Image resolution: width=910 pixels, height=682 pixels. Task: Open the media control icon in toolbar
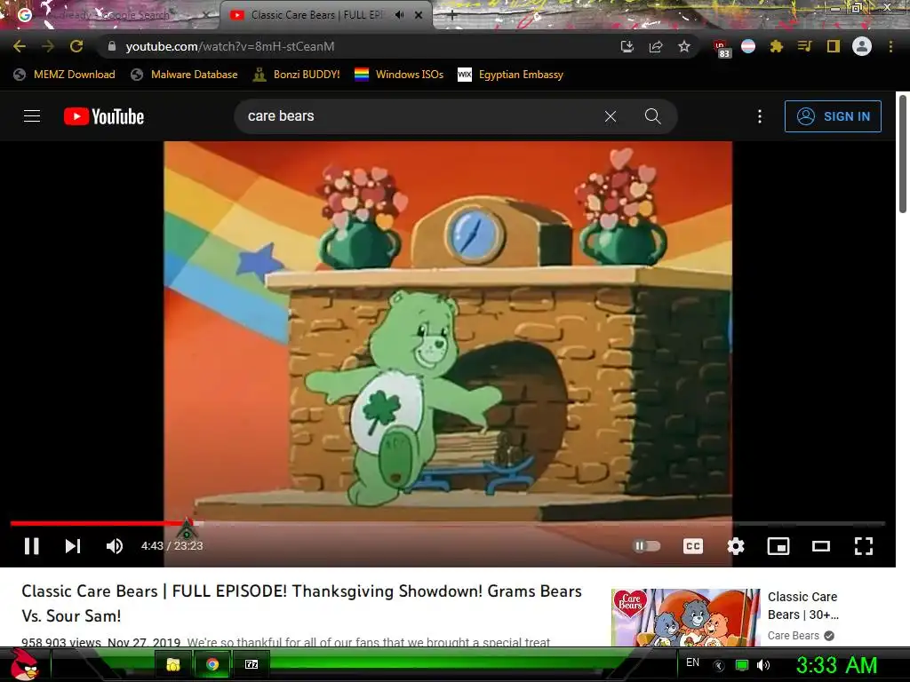(804, 46)
